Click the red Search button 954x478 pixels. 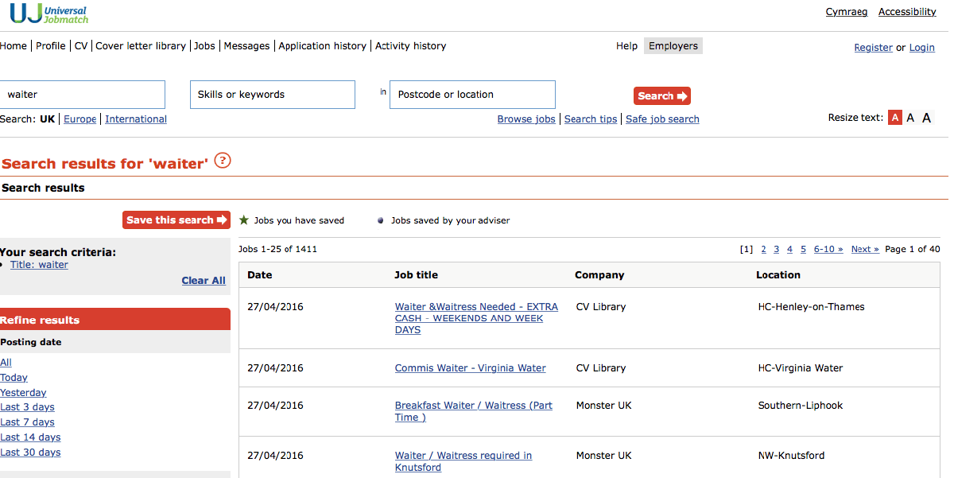tap(661, 96)
